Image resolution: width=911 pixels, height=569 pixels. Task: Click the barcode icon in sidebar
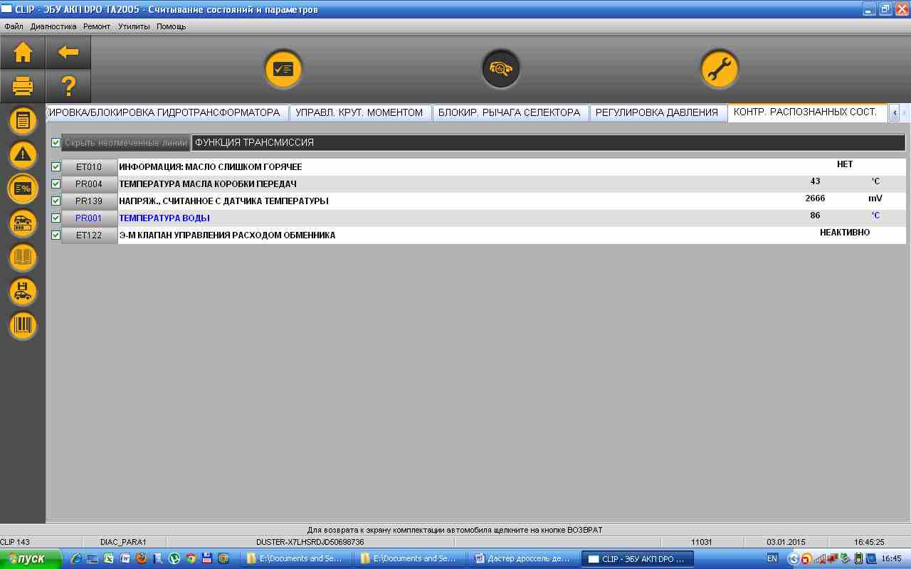[x=23, y=326]
